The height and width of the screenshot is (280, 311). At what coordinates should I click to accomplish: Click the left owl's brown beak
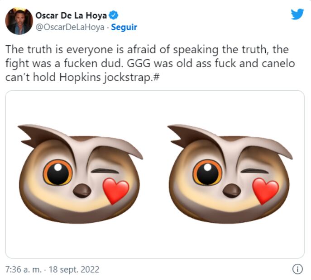click(x=82, y=190)
